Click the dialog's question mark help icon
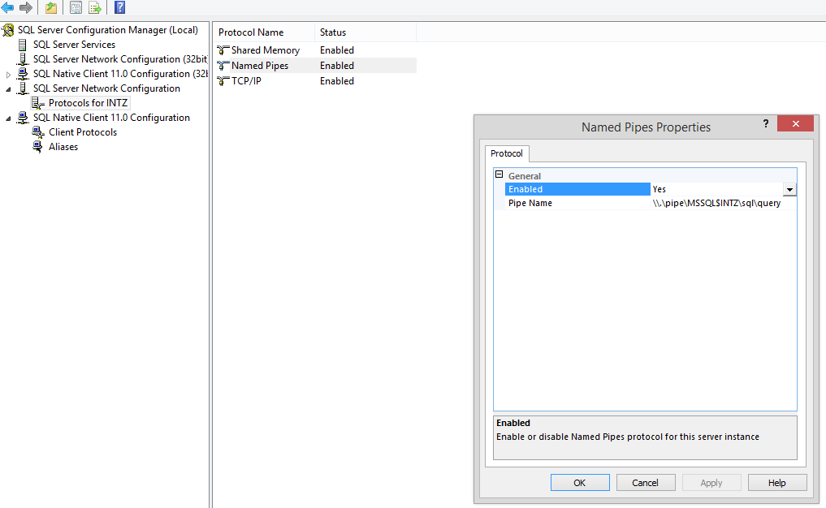Screen dimensions: 826x508 (x=765, y=123)
